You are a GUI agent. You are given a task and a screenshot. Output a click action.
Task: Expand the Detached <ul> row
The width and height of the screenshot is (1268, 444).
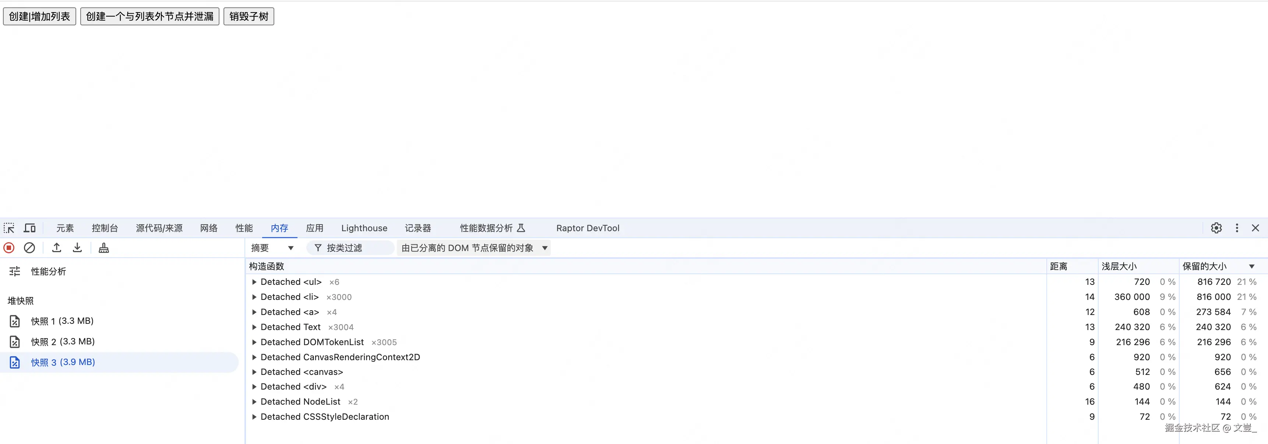(254, 282)
